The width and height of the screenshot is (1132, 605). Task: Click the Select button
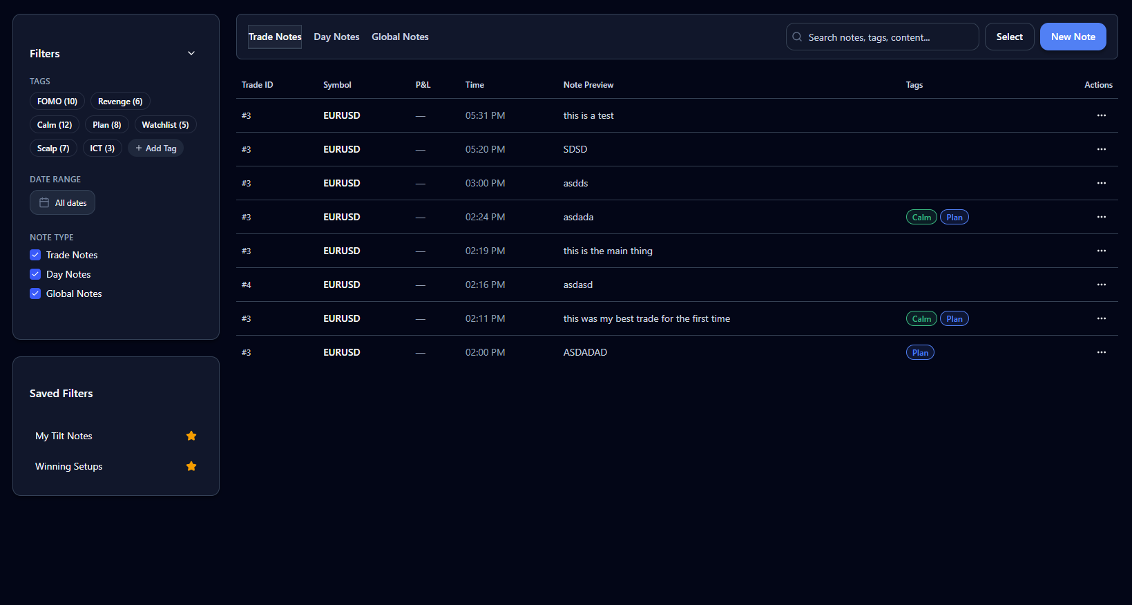[x=1009, y=37]
